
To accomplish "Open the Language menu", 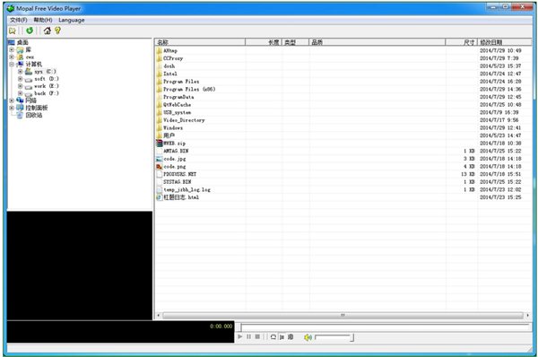I will point(72,21).
